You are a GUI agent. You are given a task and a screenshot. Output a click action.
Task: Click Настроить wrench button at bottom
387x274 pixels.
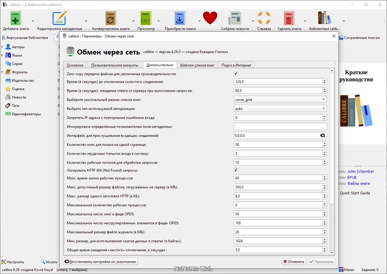13,262
